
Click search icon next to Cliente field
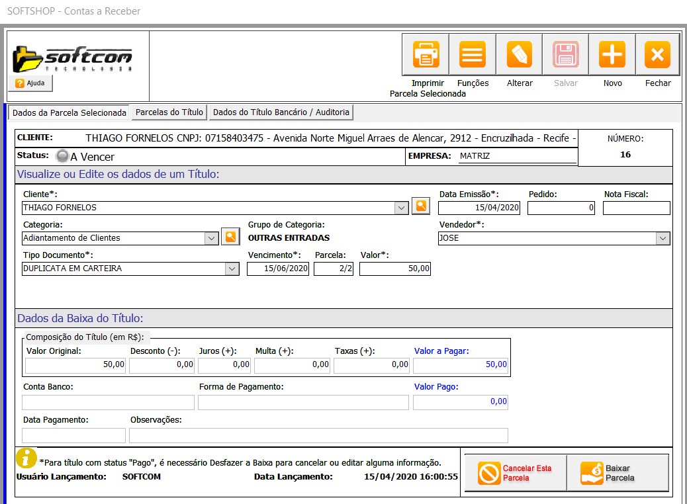coord(420,206)
